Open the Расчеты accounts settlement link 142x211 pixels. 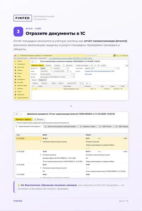click(99, 71)
